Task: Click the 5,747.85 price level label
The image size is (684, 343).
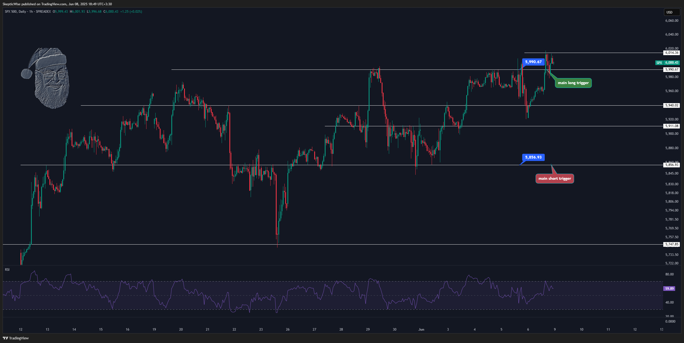Action: pos(672,244)
